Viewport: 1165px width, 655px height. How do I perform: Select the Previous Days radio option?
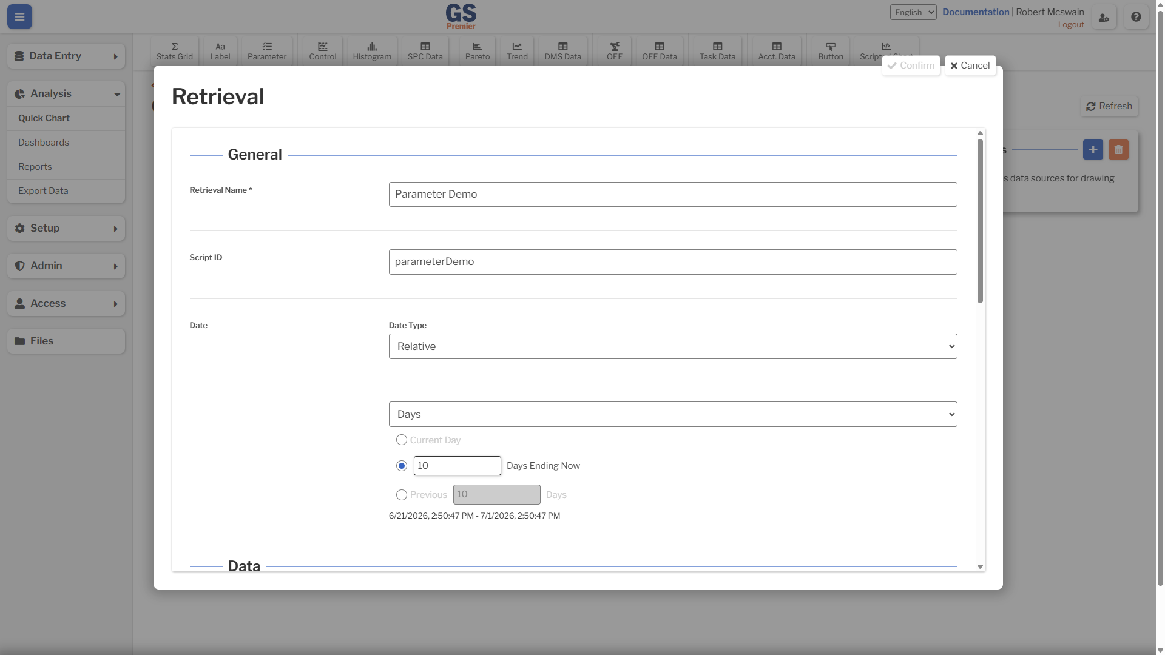(402, 495)
